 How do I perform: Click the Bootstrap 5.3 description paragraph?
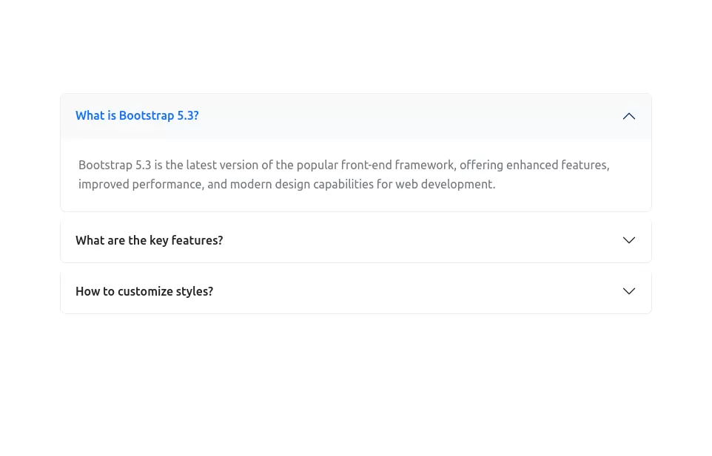coord(343,174)
